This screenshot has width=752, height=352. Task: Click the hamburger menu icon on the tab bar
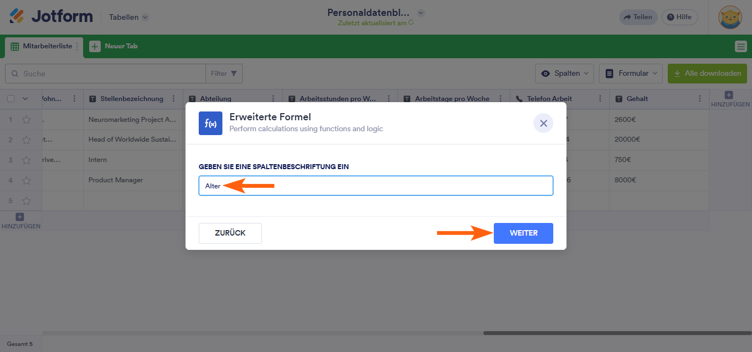(x=740, y=47)
